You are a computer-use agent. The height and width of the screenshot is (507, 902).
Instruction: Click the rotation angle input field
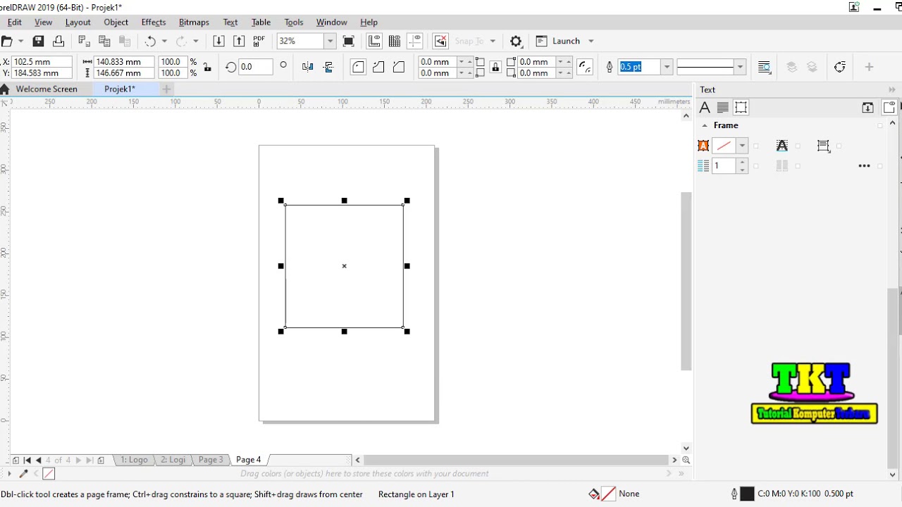tap(256, 67)
